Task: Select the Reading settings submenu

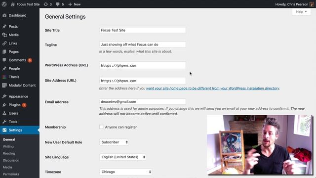Action: point(9,153)
